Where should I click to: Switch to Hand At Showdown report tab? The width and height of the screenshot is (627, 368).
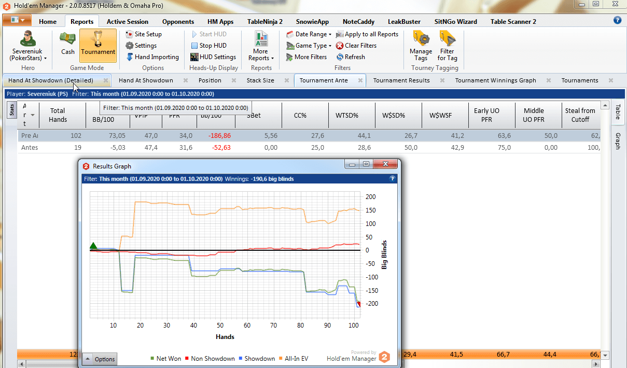(x=146, y=80)
